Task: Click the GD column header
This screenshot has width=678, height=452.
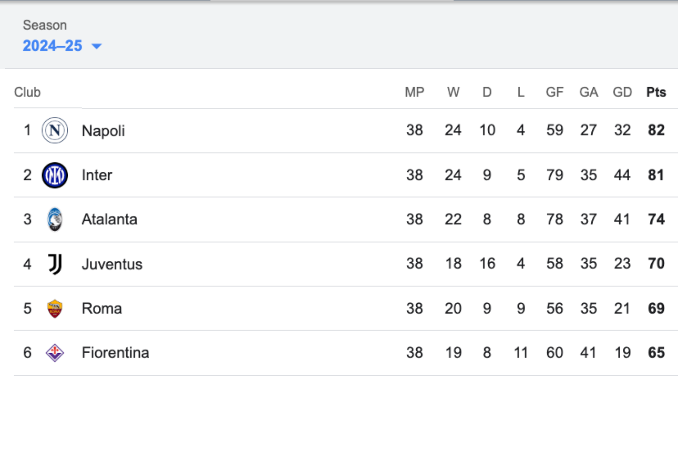Action: point(622,92)
